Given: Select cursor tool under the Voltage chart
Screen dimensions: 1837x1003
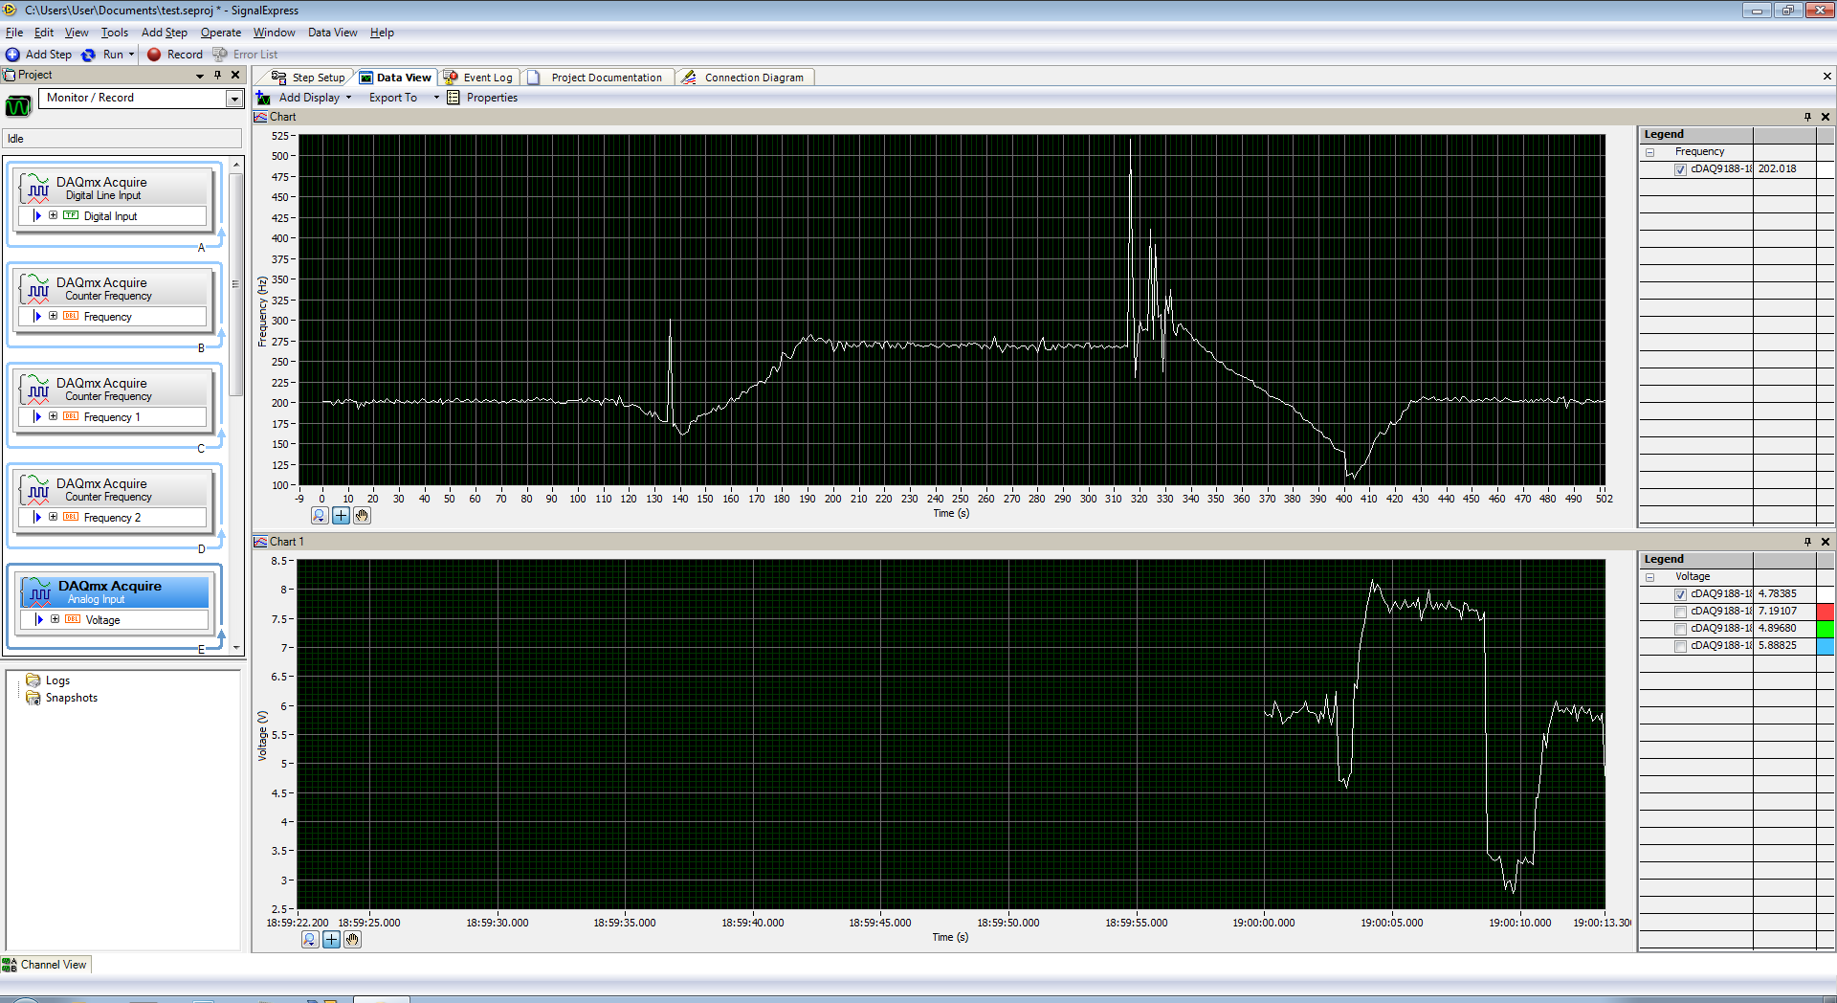Looking at the screenshot, I should pyautogui.click(x=331, y=940).
